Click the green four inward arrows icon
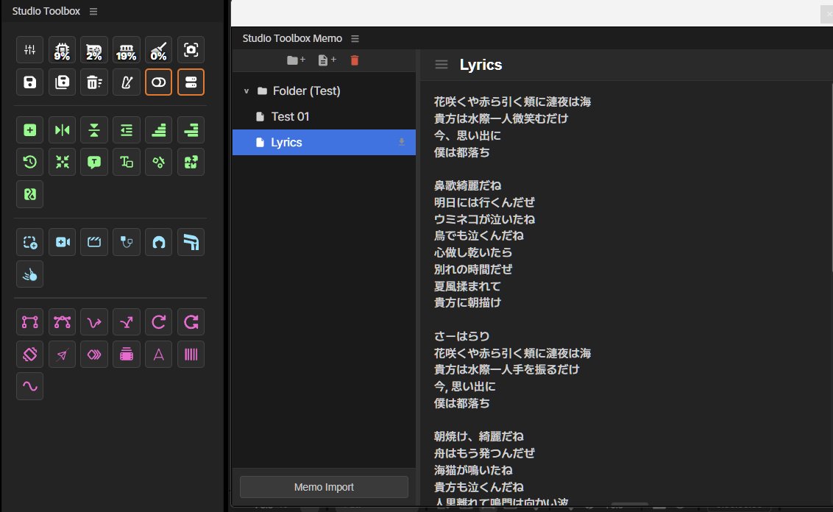 pos(62,162)
